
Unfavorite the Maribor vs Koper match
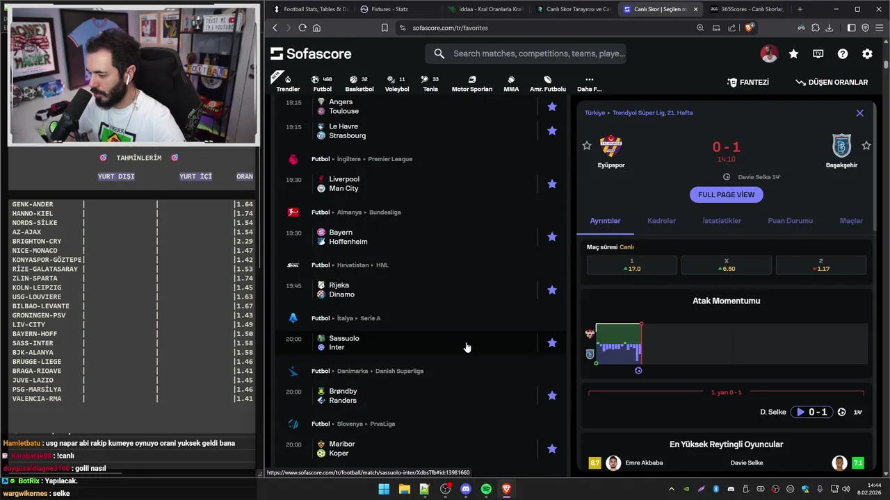552,449
